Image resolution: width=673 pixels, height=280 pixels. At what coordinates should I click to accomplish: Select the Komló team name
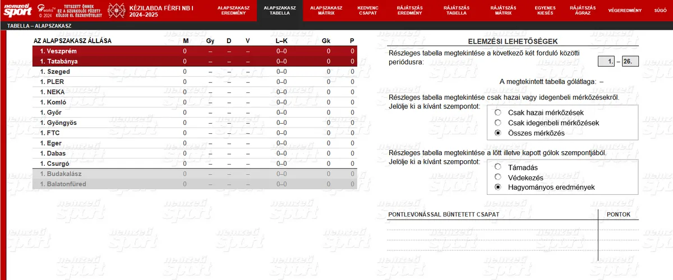point(57,102)
